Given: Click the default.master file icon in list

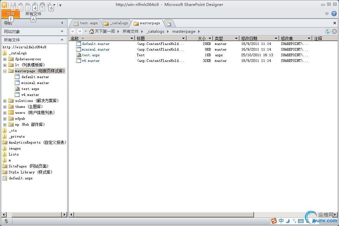Looking at the screenshot, I should coord(78,44).
